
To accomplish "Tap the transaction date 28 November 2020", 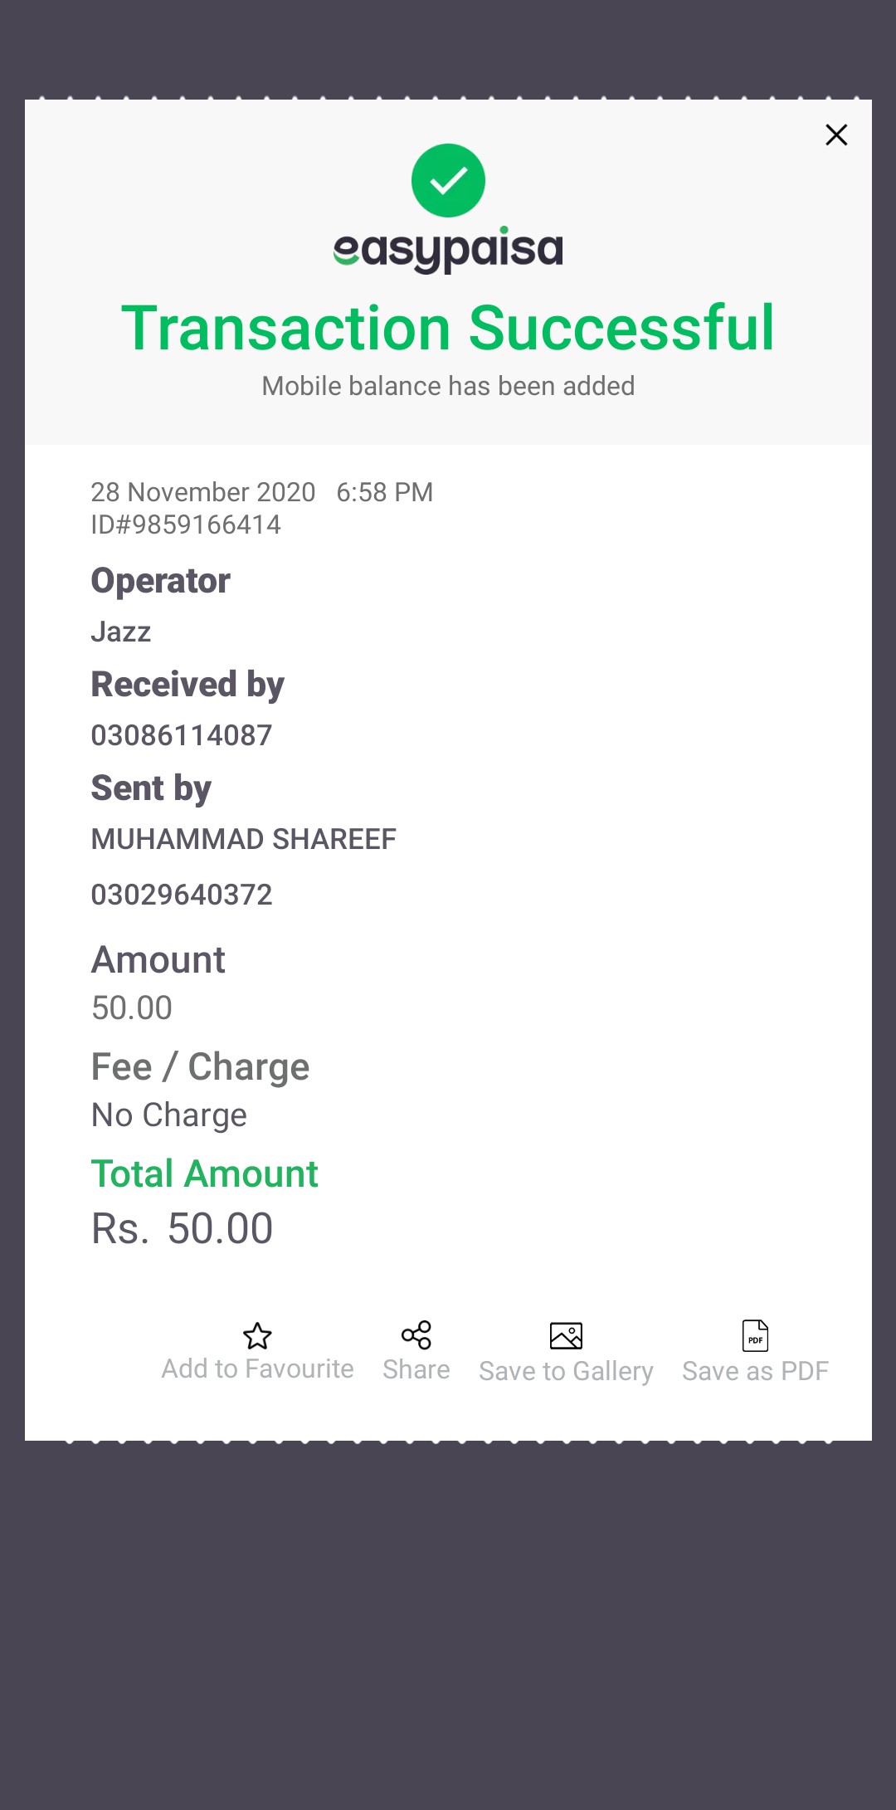I will pos(203,492).
